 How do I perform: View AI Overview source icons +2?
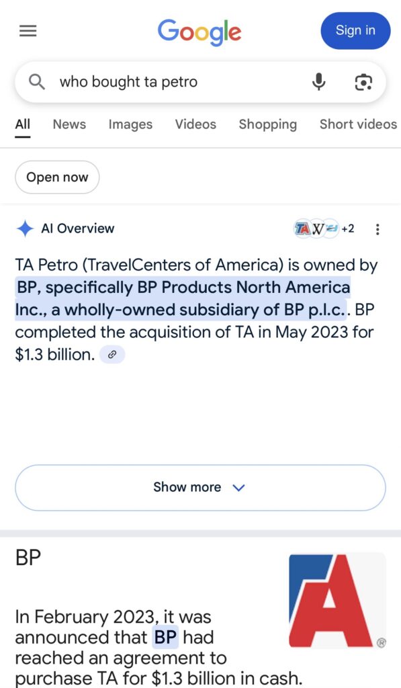(x=324, y=228)
